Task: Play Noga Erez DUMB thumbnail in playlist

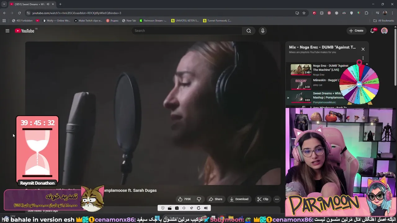Action: [301, 70]
